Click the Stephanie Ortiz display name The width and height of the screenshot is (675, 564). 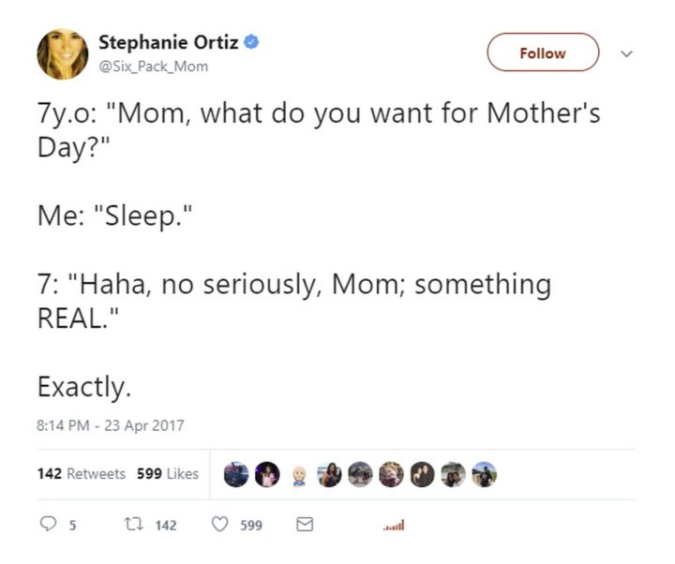(170, 41)
